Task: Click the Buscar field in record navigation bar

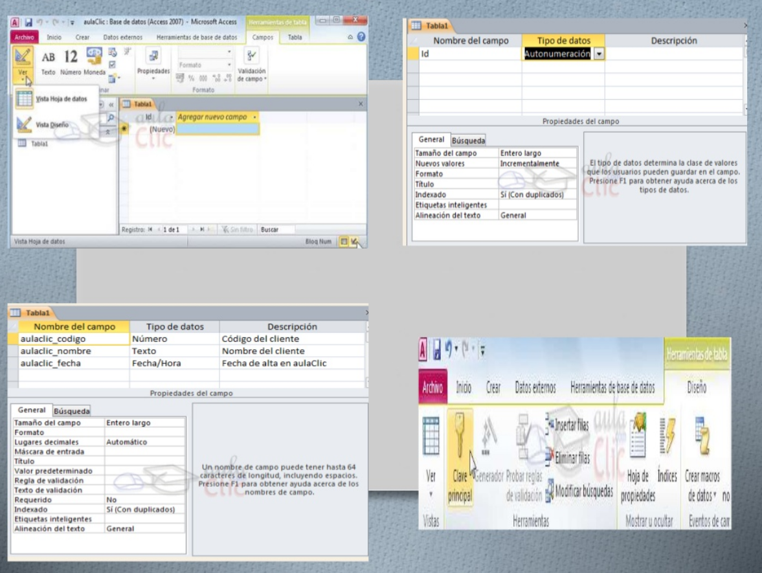Action: tap(276, 229)
